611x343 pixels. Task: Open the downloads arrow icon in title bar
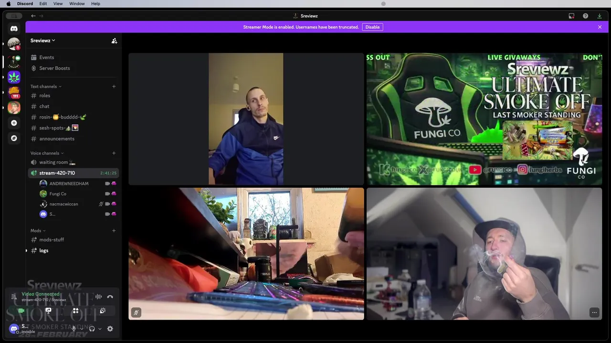point(600,16)
